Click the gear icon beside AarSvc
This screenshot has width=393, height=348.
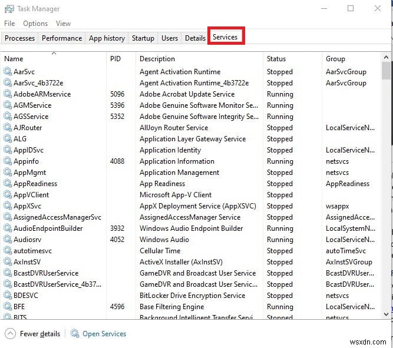click(x=8, y=71)
